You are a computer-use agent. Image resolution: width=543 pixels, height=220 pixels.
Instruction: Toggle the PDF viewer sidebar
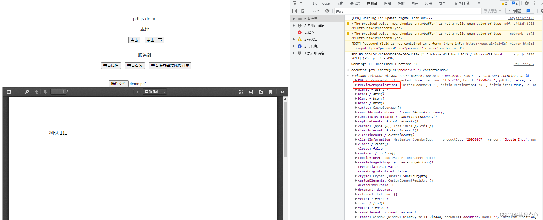(9, 92)
